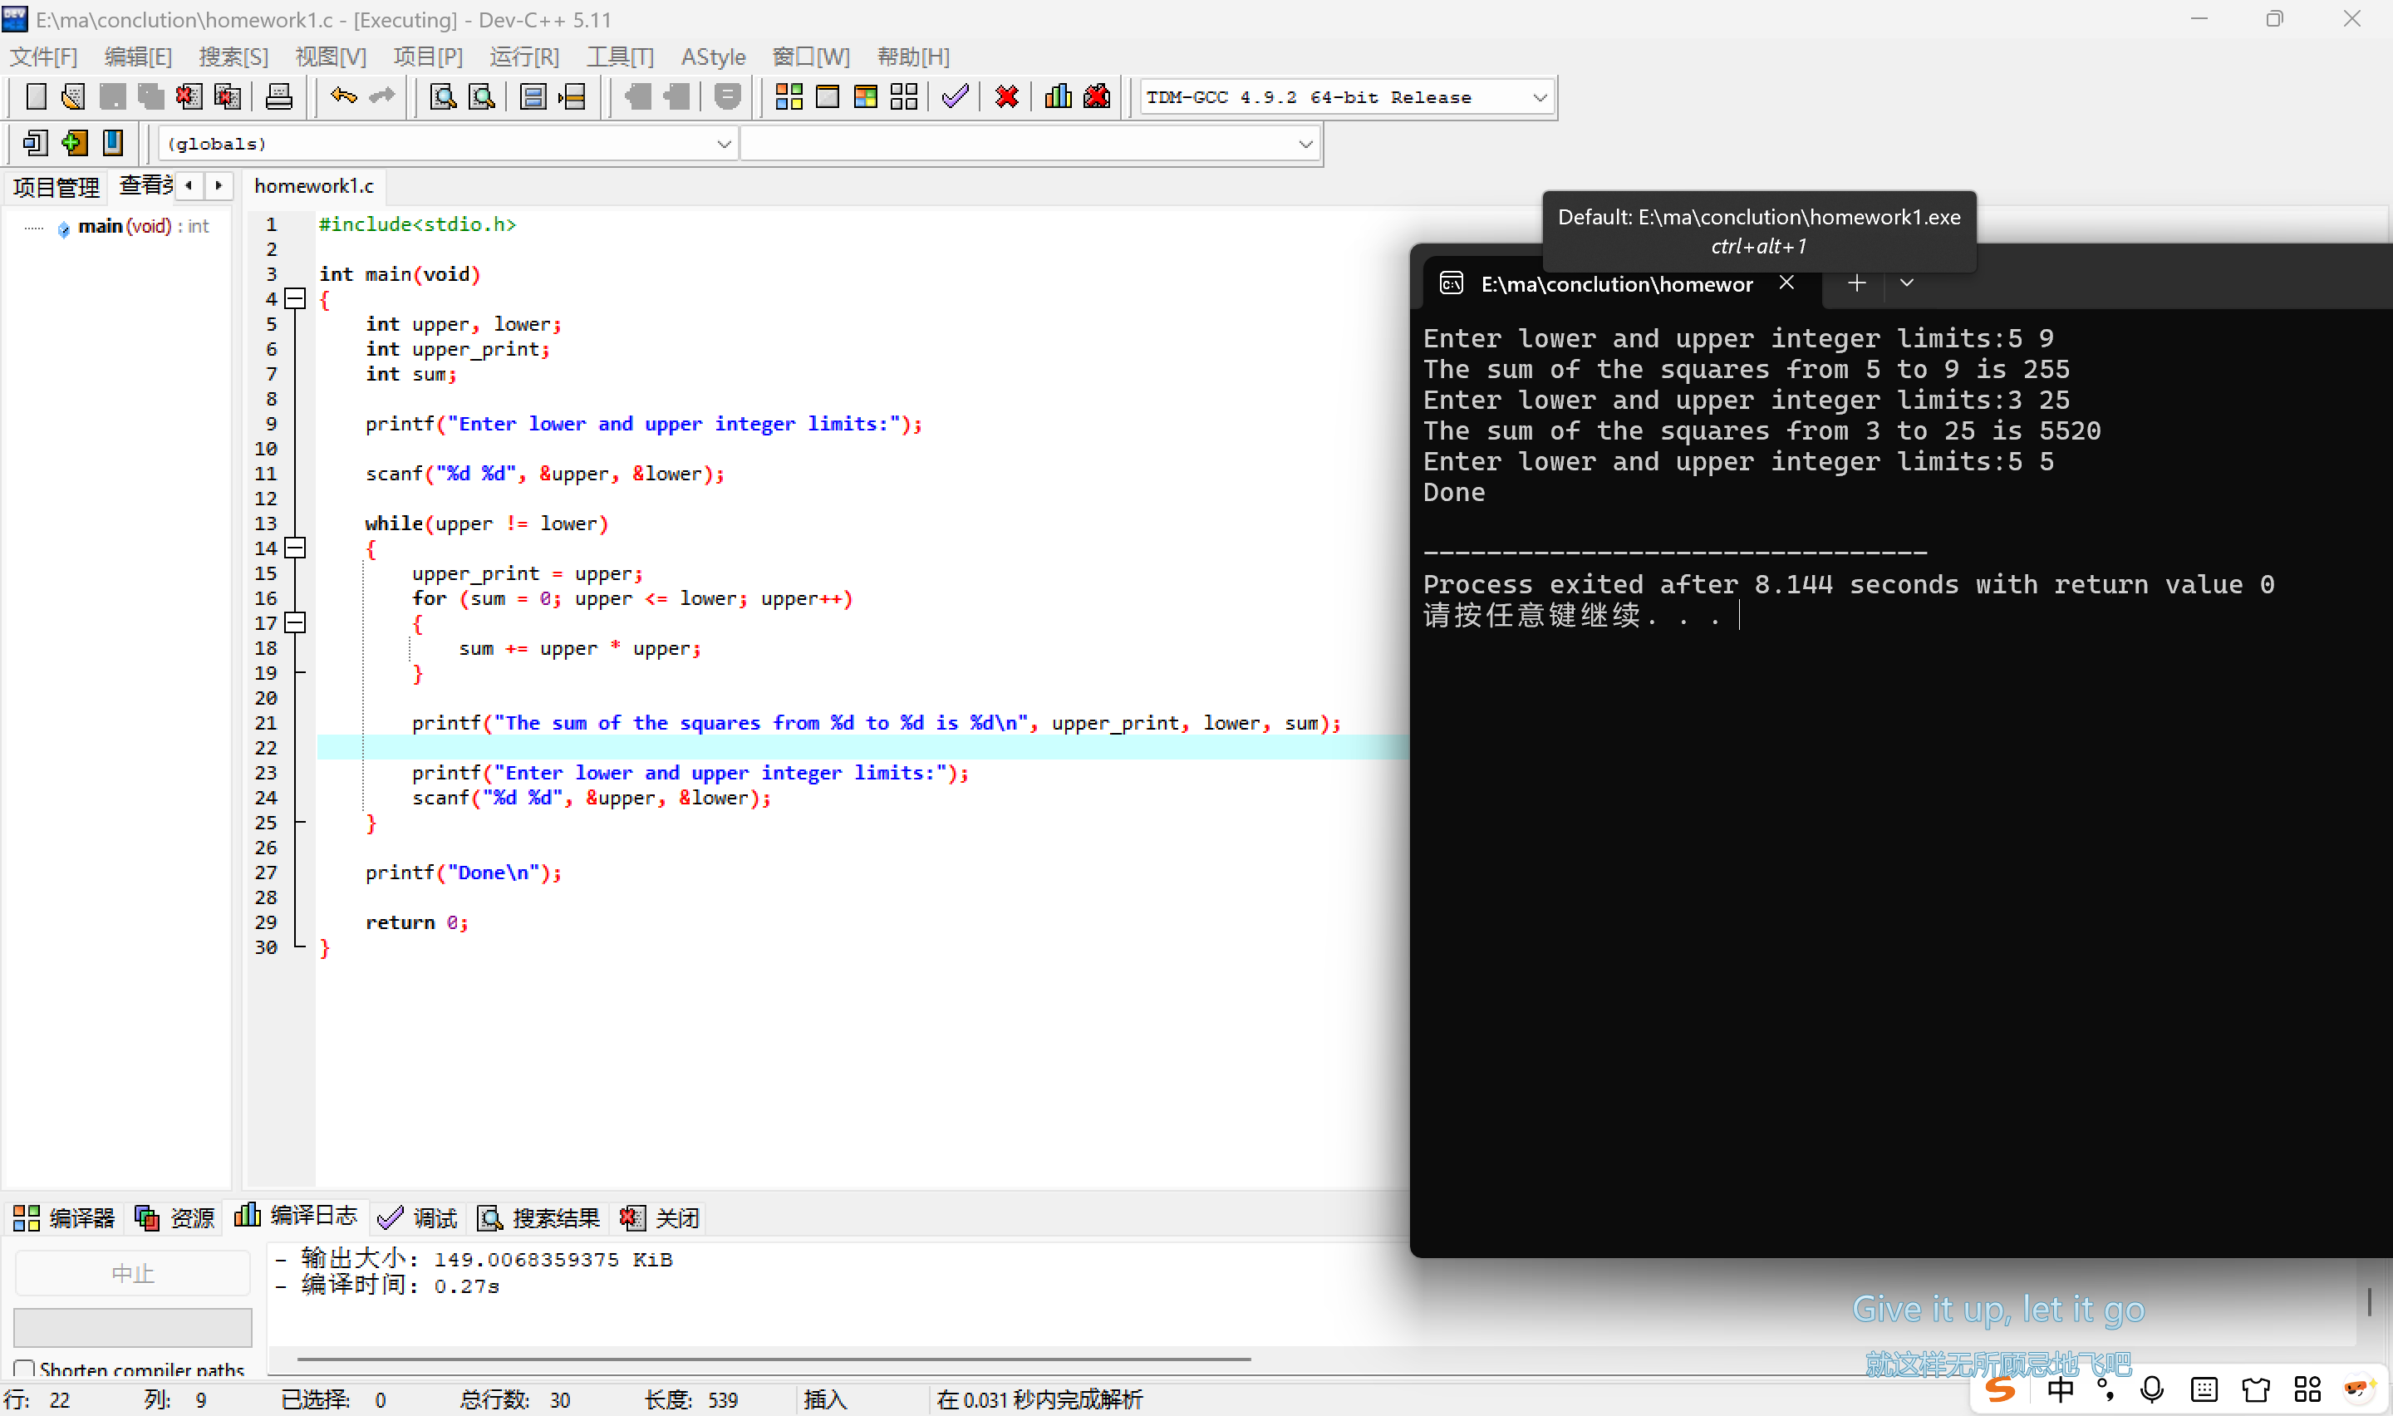The width and height of the screenshot is (2393, 1416).
Task: Click the blue bookmark toggle icon
Action: pos(112,143)
